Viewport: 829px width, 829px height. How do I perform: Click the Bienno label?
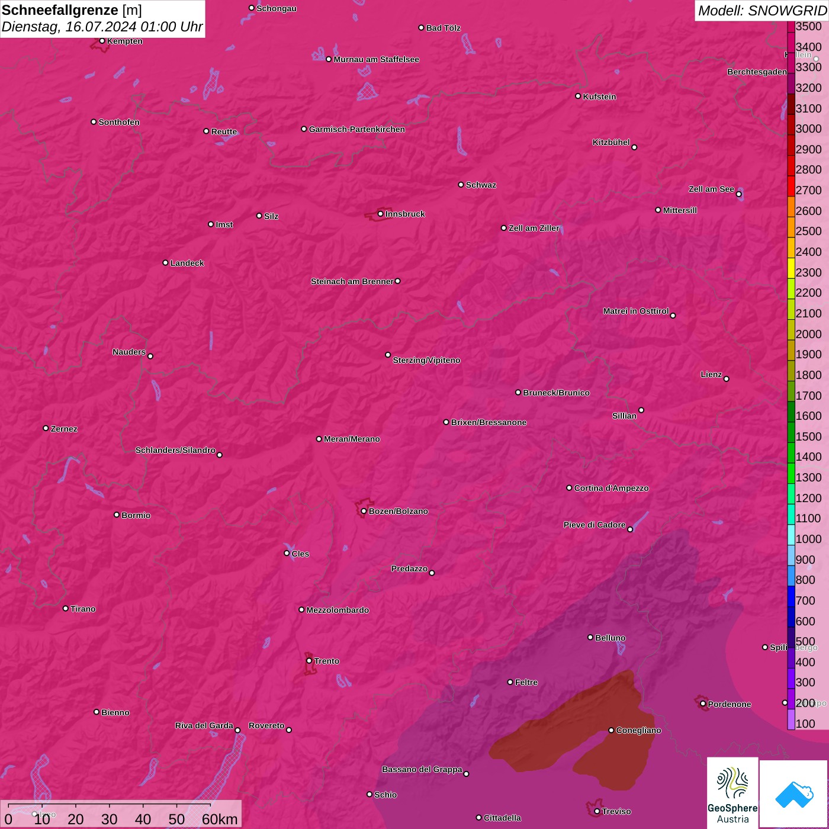click(x=115, y=712)
